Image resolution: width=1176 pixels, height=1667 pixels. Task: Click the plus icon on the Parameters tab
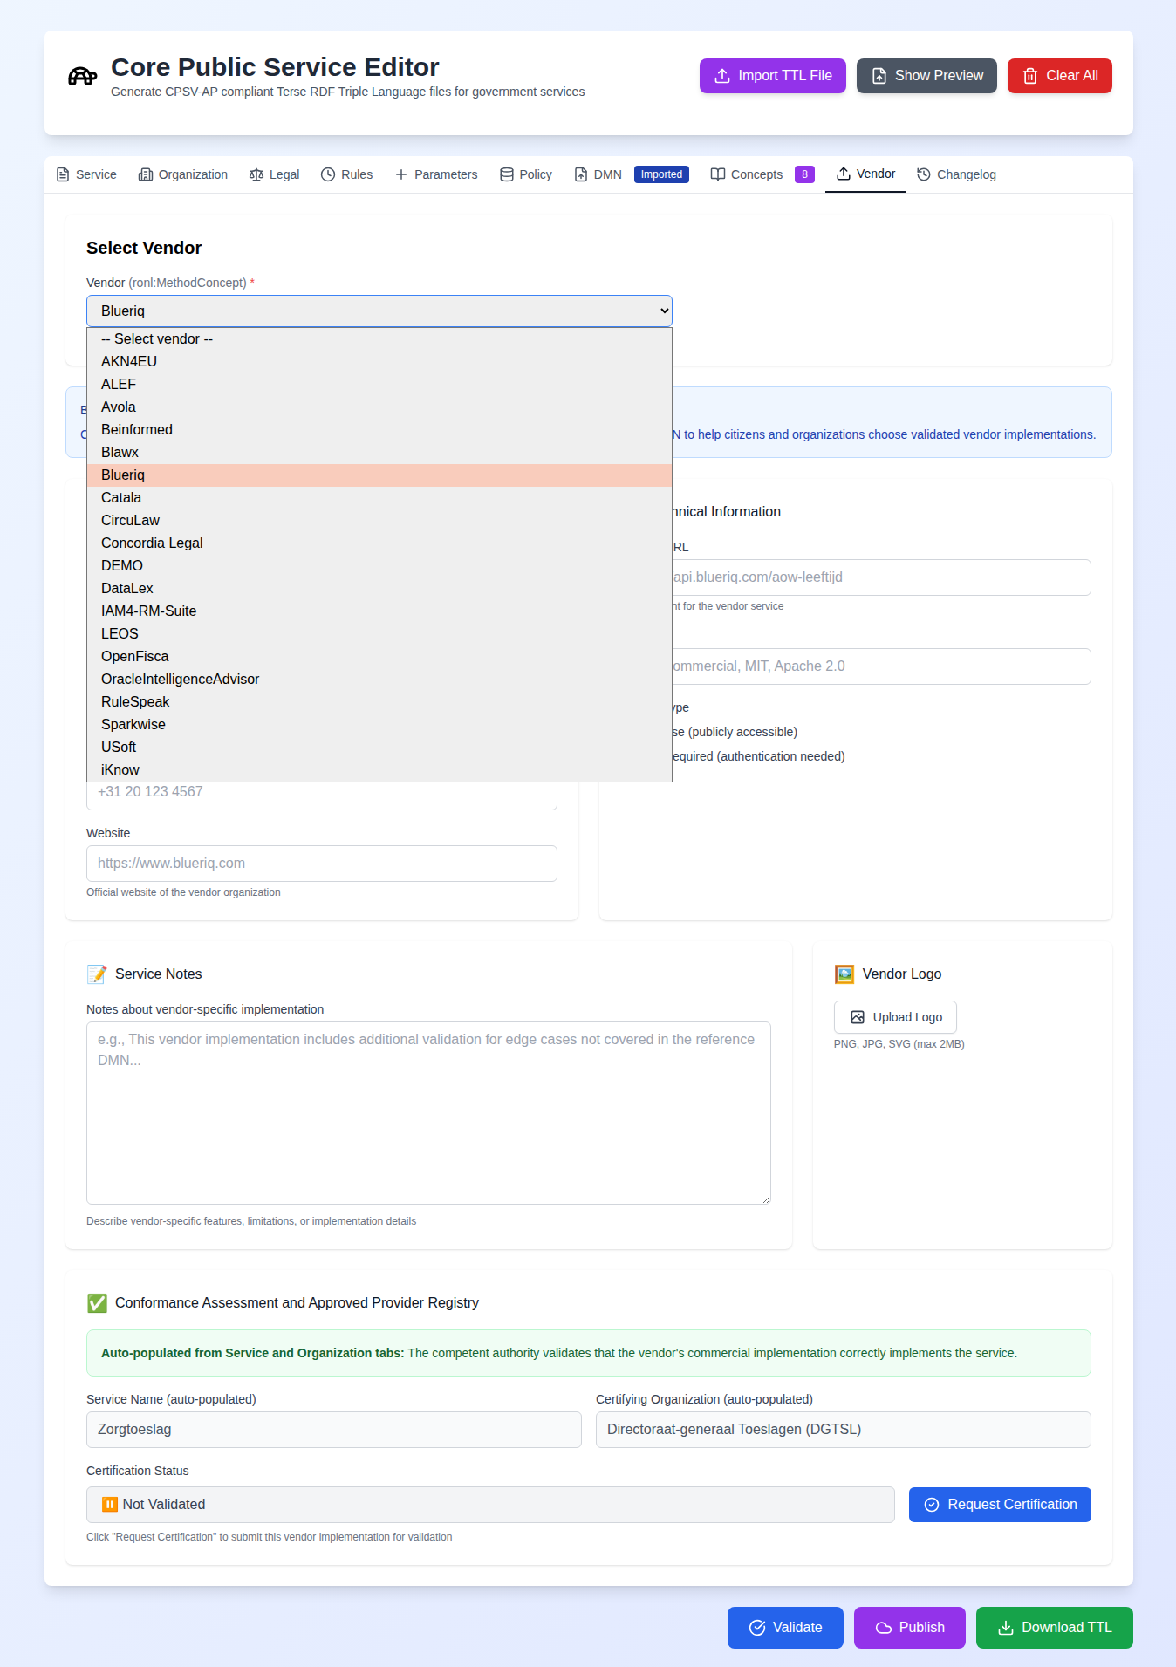coord(401,174)
